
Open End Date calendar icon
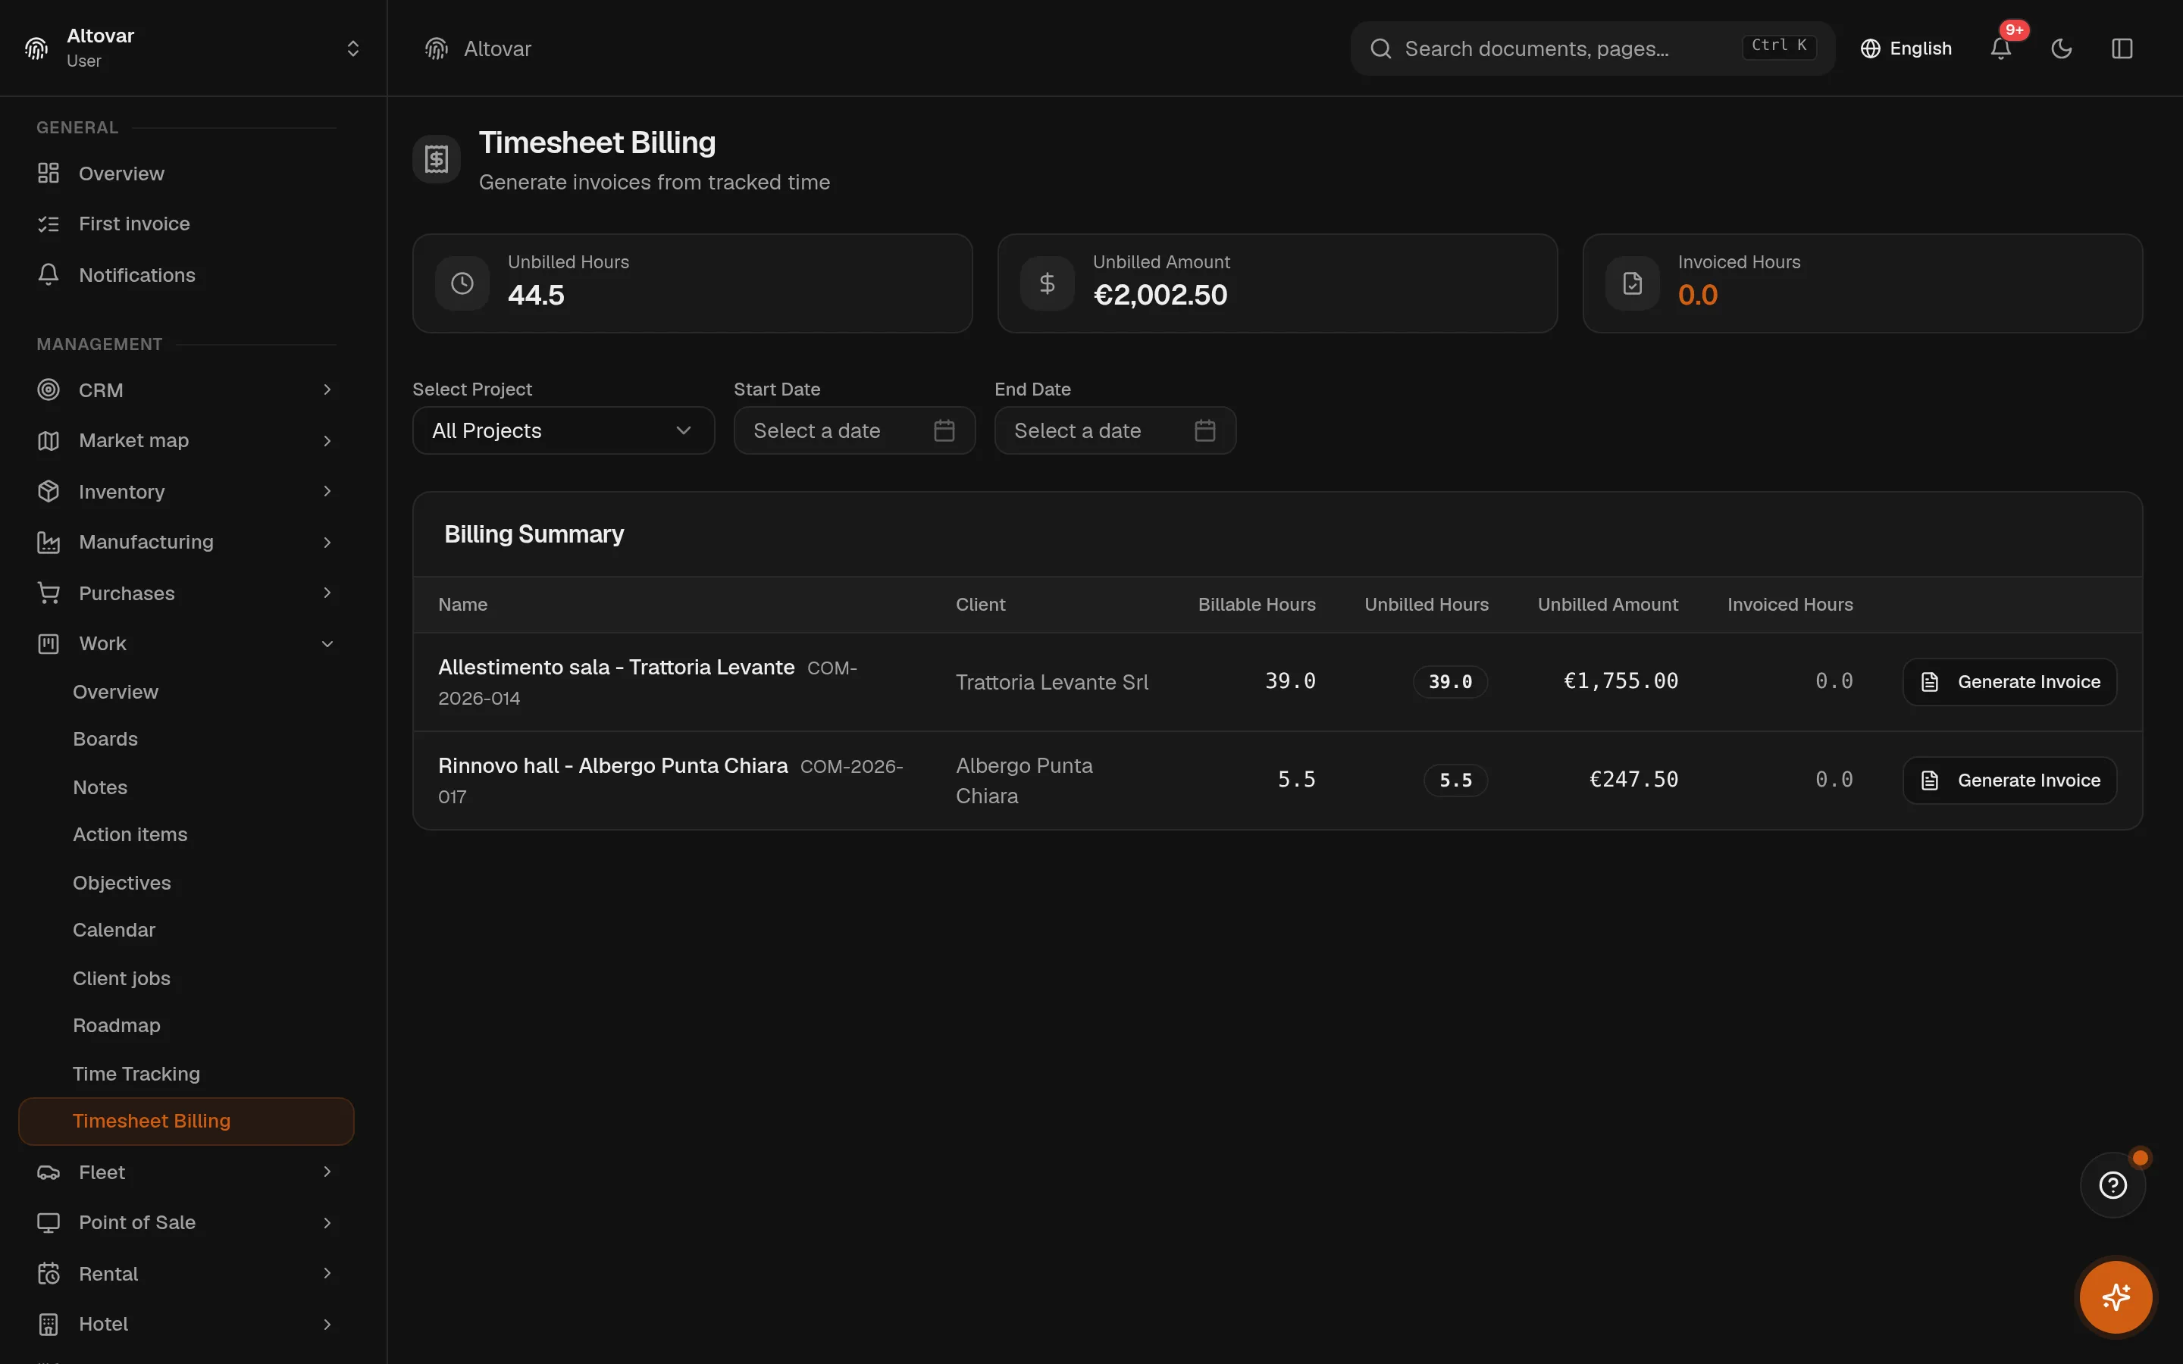(1205, 430)
